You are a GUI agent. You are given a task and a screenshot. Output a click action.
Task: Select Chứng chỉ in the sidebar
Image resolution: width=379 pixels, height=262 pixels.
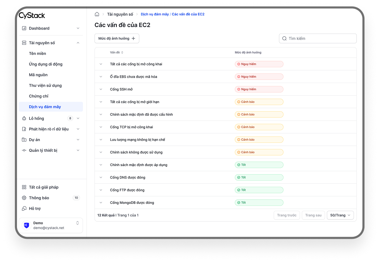tap(39, 96)
